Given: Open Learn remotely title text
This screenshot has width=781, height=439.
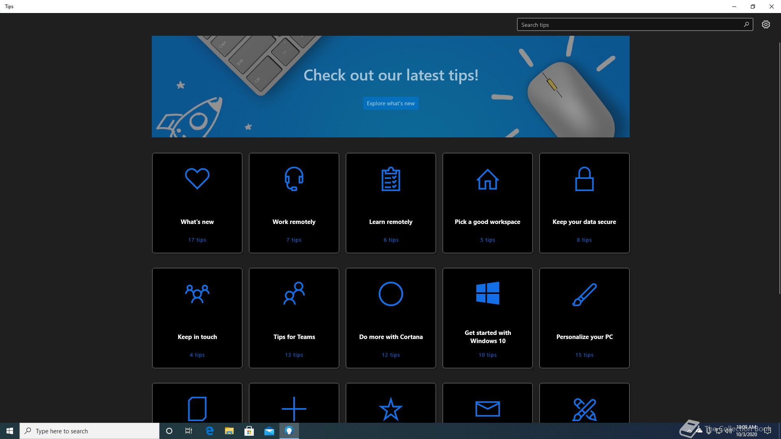Looking at the screenshot, I should pos(391,222).
